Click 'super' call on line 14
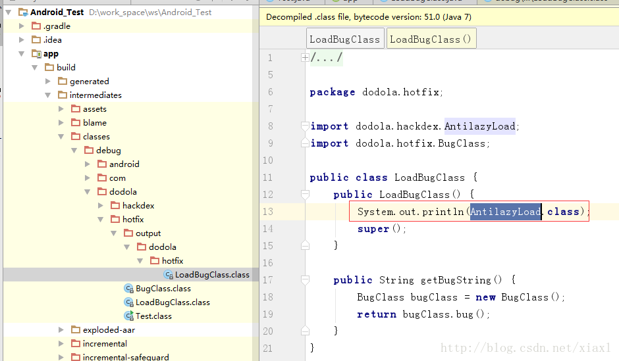Screen dimensions: 619x361 click(x=373, y=229)
